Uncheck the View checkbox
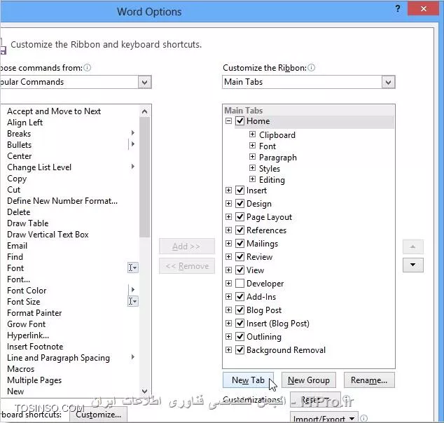Viewport: 444px width, 423px height. (240, 270)
